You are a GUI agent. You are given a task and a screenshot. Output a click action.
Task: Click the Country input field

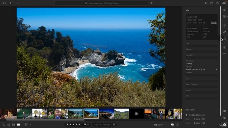click(x=202, y=92)
